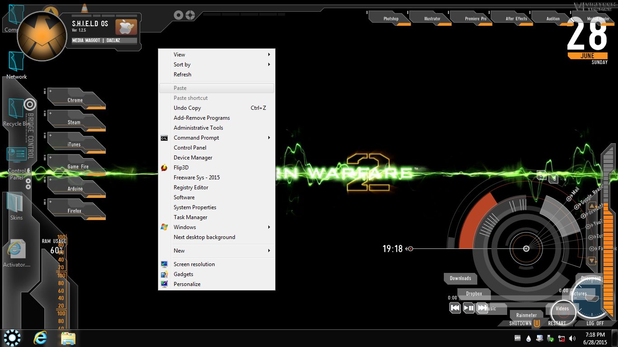Click the Show desktop strip on taskbar
Image resolution: width=618 pixels, height=347 pixels.
(615, 338)
